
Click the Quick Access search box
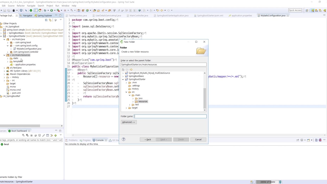tap(295, 10)
